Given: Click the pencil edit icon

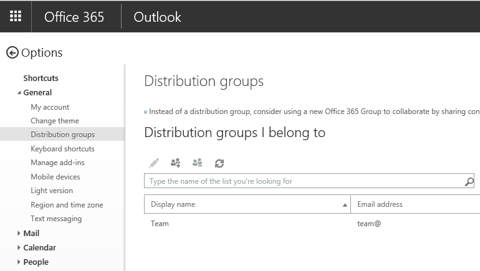Looking at the screenshot, I should click(155, 163).
